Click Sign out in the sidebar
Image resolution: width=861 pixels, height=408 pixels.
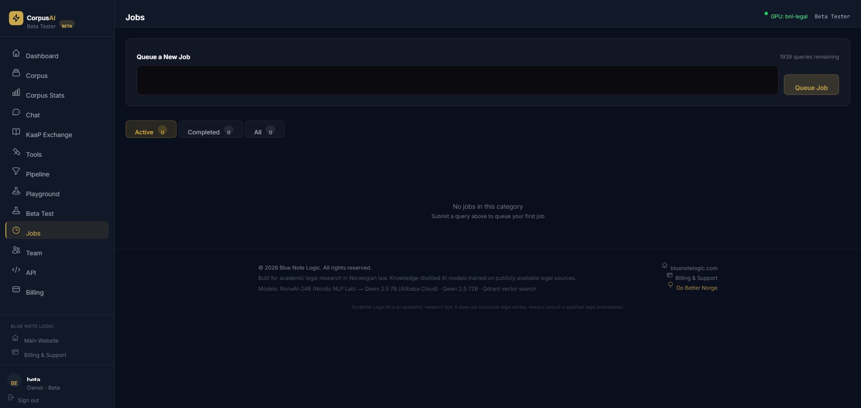(x=28, y=400)
